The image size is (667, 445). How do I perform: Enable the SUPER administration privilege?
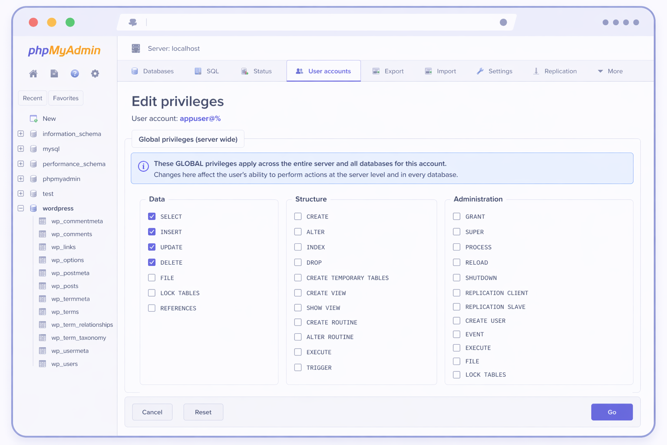(x=456, y=232)
